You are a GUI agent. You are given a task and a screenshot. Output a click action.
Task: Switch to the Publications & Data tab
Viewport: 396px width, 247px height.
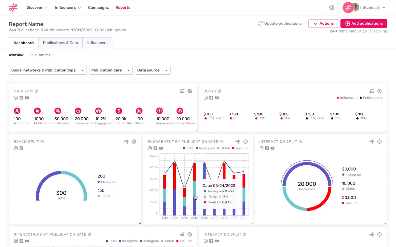60,43
